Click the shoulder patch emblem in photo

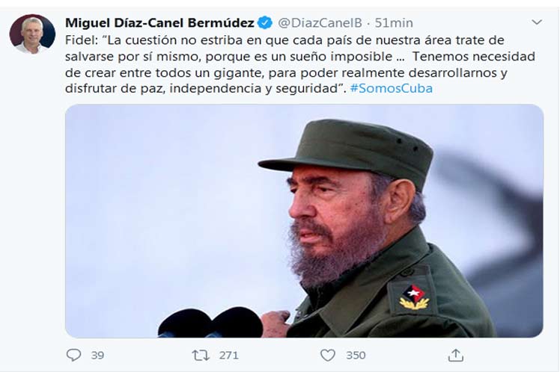point(413,297)
